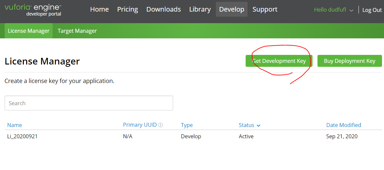Image resolution: width=384 pixels, height=170 pixels.
Task: Go to the Home page
Action: pos(99,9)
